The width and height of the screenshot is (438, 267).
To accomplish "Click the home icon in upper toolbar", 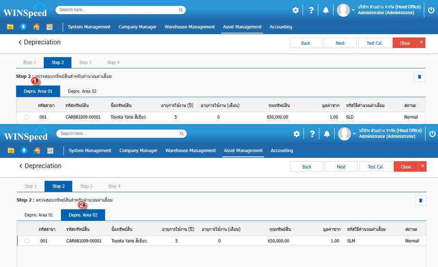I will (36, 27).
